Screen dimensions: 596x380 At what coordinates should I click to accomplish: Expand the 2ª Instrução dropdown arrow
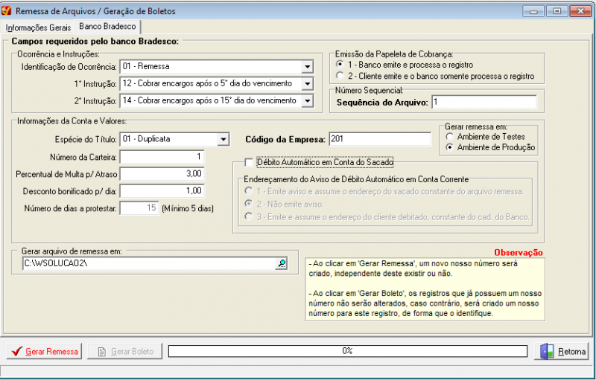308,101
